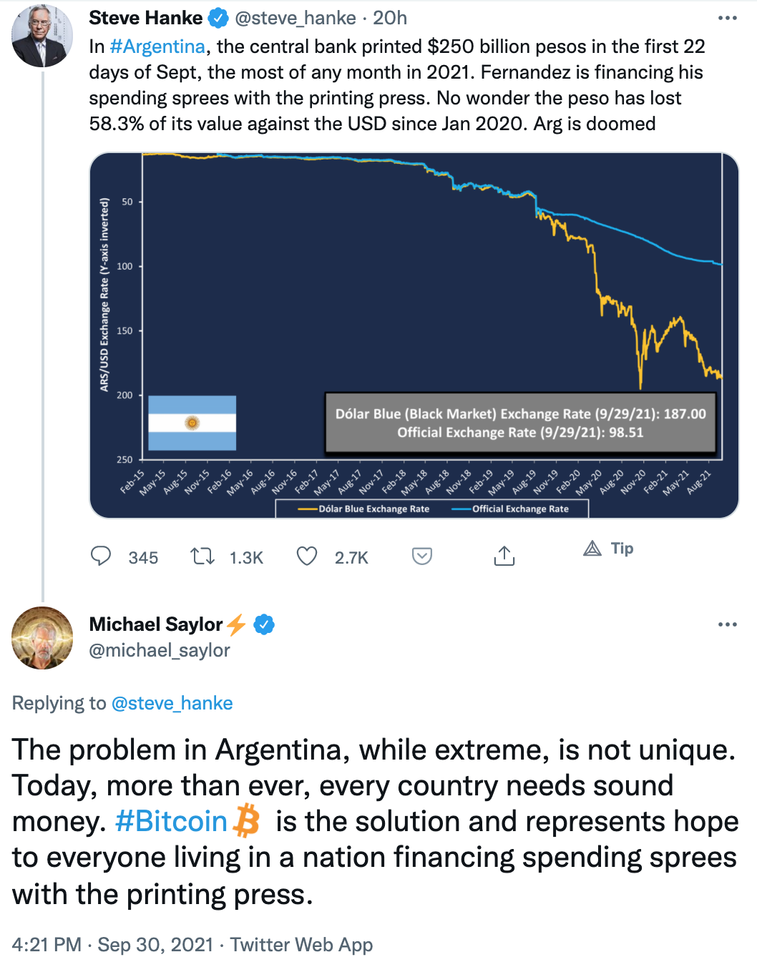The width and height of the screenshot is (757, 957).
Task: Click the Michael Saylor display name
Action: click(156, 624)
